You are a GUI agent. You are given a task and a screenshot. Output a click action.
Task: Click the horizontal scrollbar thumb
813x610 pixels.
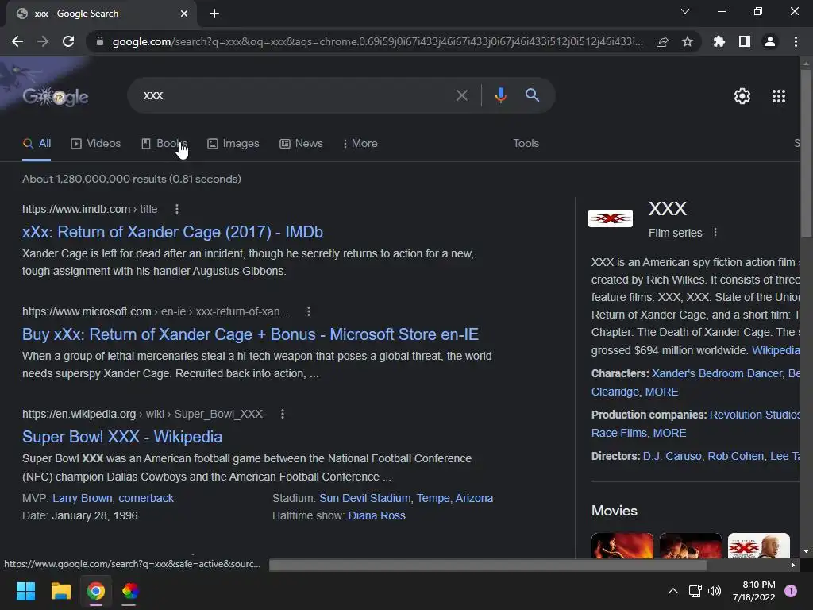point(488,565)
